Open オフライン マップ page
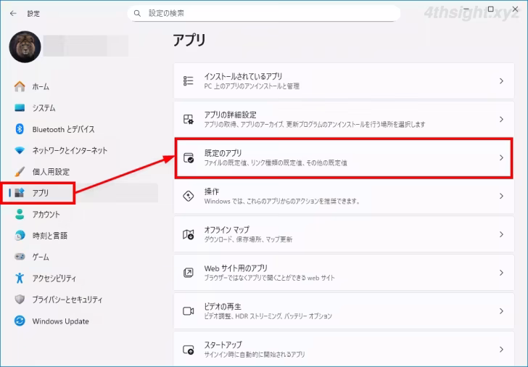The height and width of the screenshot is (367, 528). coord(344,234)
